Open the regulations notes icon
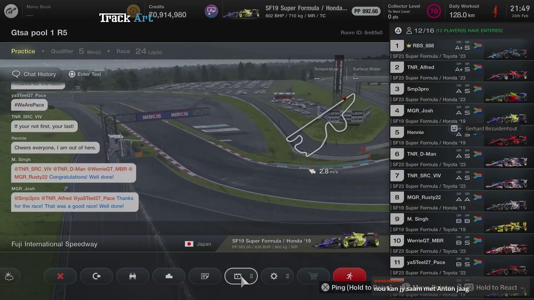 point(205,276)
